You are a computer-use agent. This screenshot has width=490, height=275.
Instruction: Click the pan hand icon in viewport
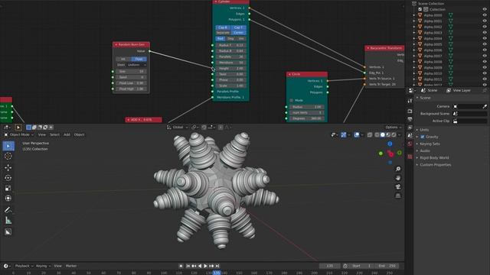tap(398, 178)
